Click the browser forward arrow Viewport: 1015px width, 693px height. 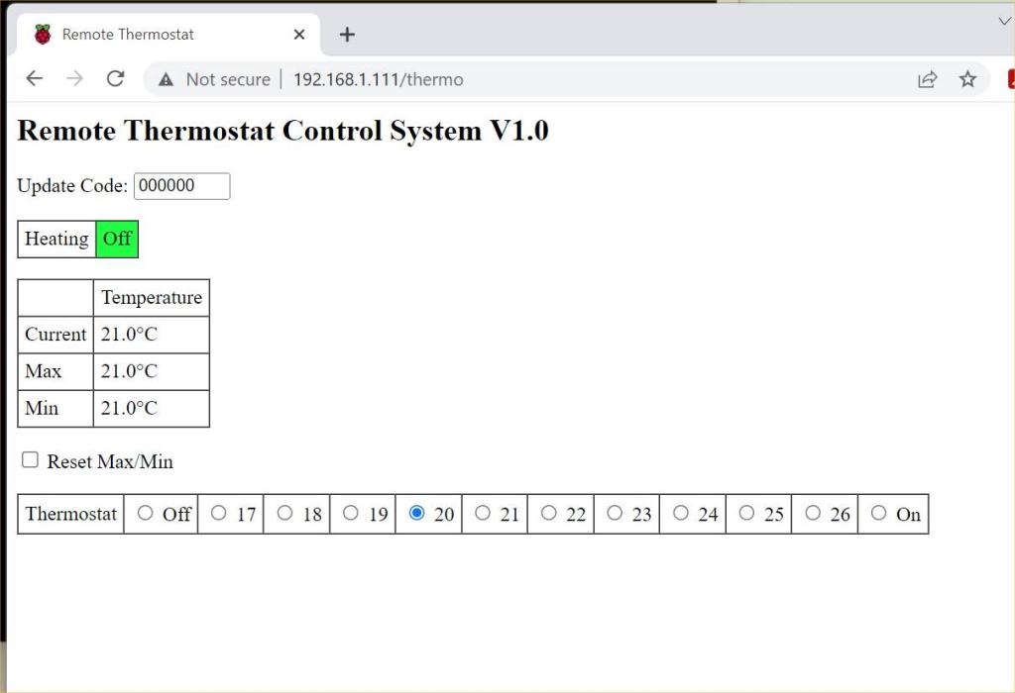coord(74,79)
